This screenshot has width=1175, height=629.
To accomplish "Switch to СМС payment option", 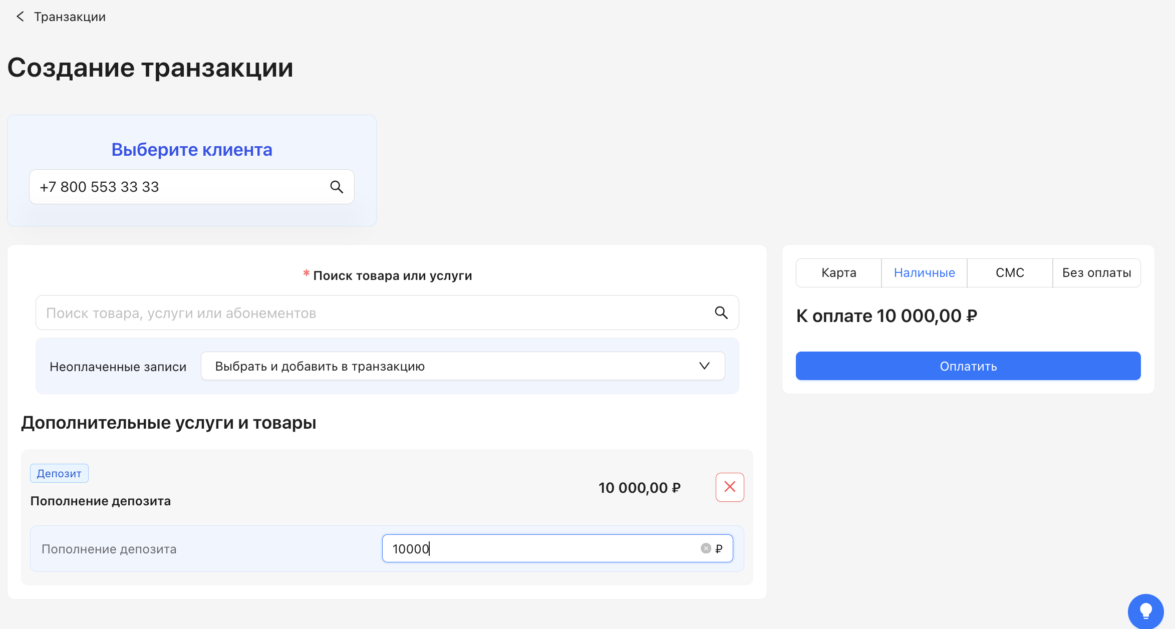I will (x=1009, y=273).
